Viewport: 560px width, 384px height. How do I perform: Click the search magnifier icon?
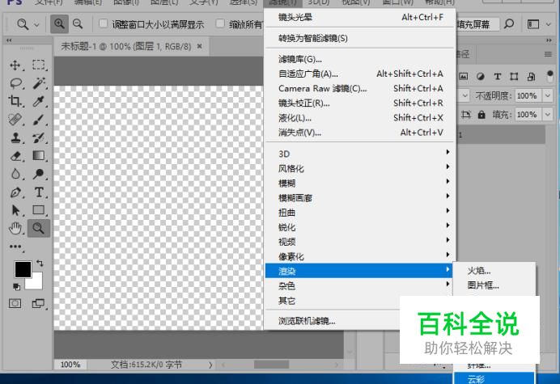509,24
